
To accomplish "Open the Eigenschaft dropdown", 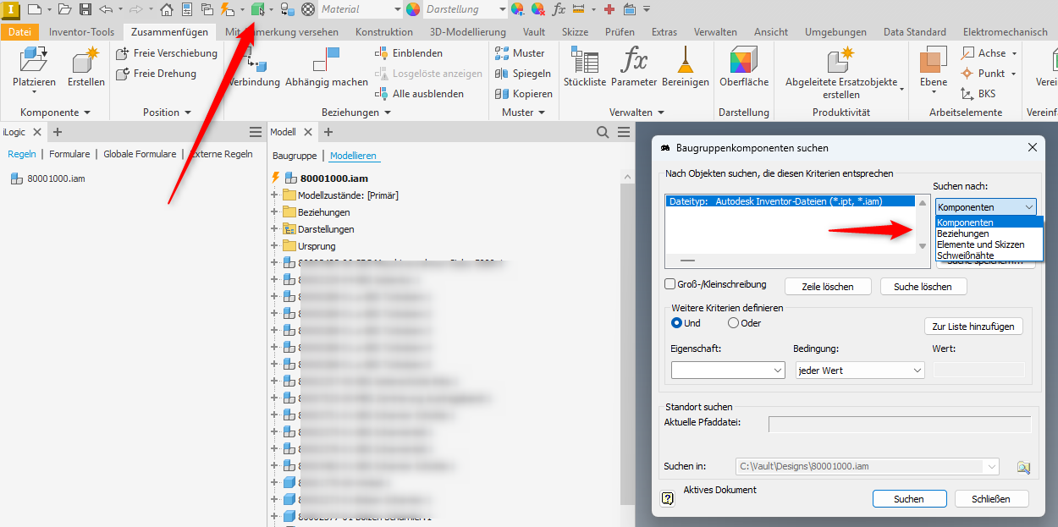I will (728, 371).
